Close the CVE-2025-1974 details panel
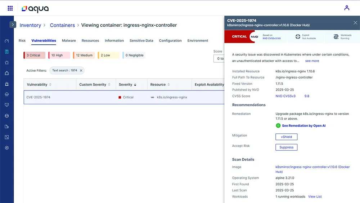Screen dimensions: 360x203 point(355,23)
